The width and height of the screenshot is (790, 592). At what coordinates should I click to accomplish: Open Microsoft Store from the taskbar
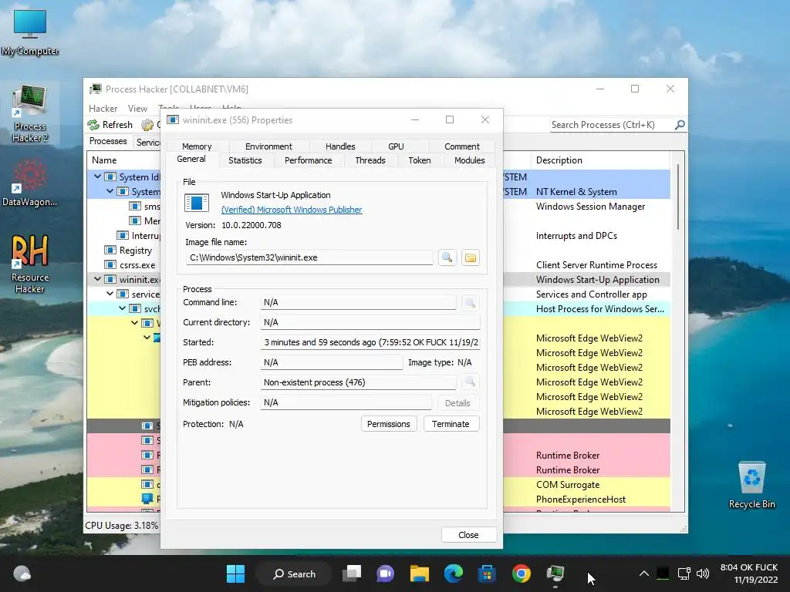488,573
